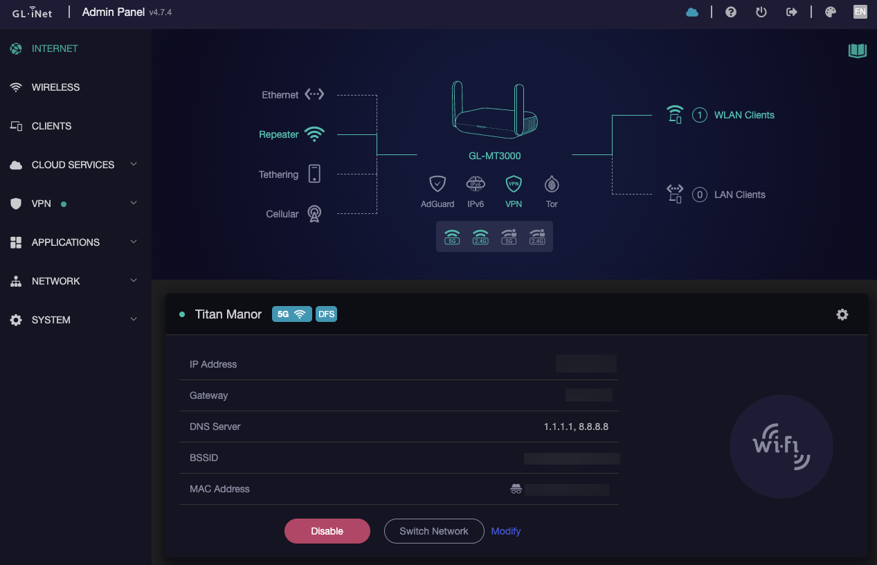Viewport: 877px width, 565px height.
Task: Click the DFS badge
Action: tap(326, 314)
